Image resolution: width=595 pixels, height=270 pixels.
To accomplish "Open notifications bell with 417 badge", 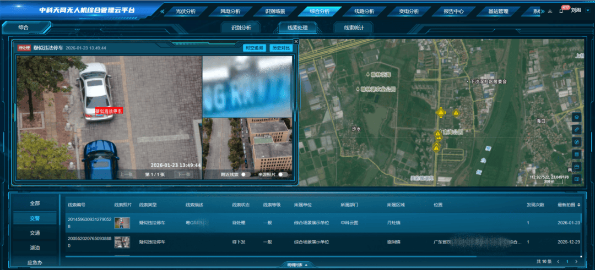I will pyautogui.click(x=561, y=11).
